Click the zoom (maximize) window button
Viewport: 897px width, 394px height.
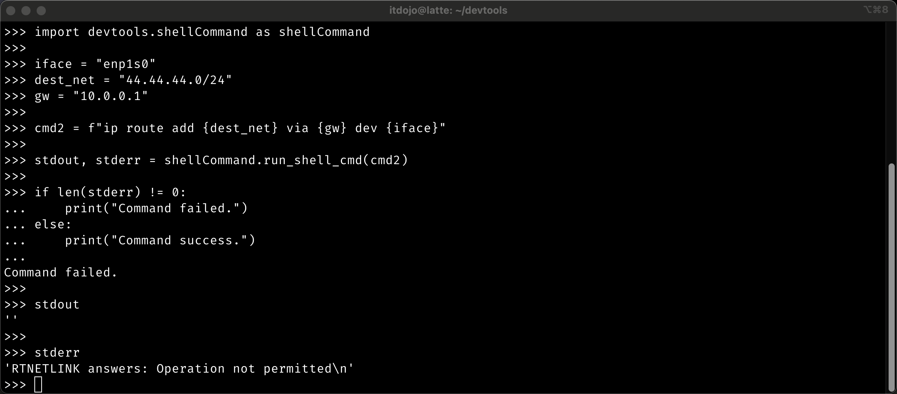[x=41, y=11]
